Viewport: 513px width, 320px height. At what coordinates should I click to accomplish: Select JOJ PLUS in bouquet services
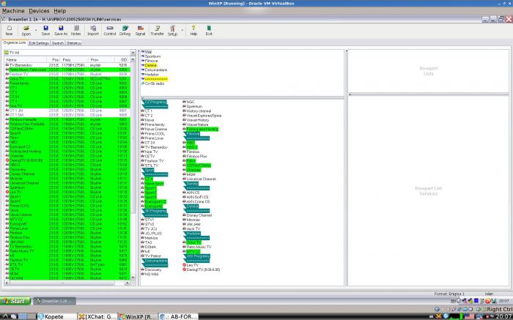click(153, 234)
